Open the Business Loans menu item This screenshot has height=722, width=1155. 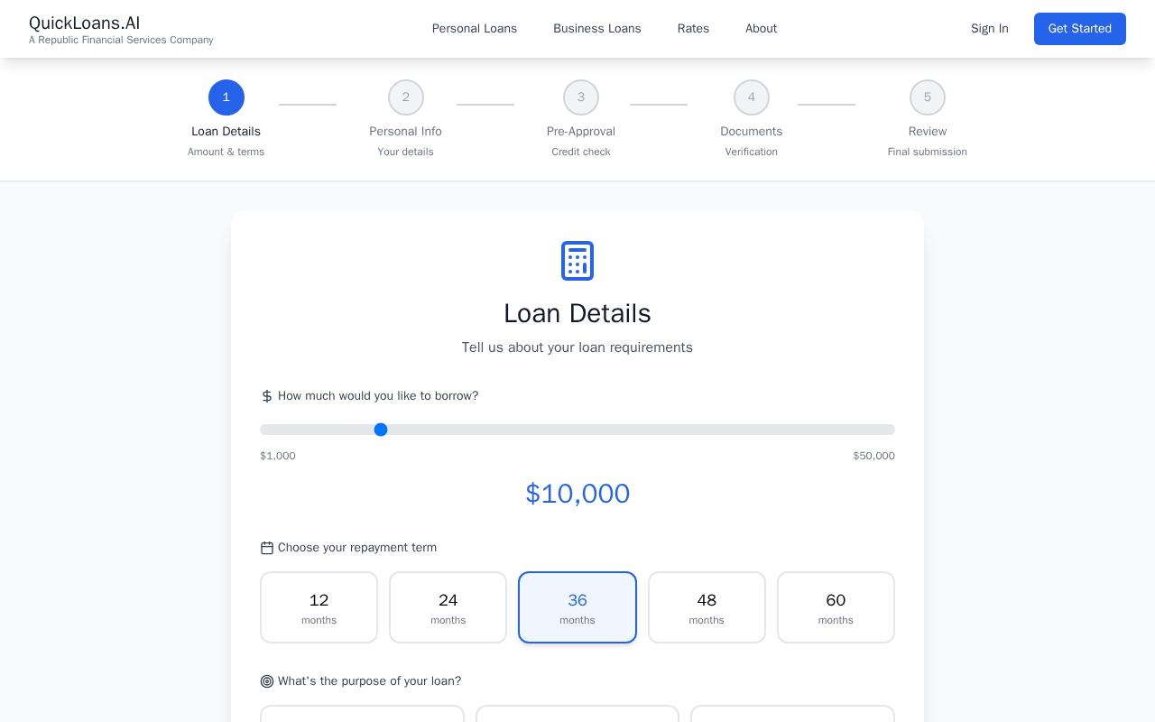[x=597, y=29]
